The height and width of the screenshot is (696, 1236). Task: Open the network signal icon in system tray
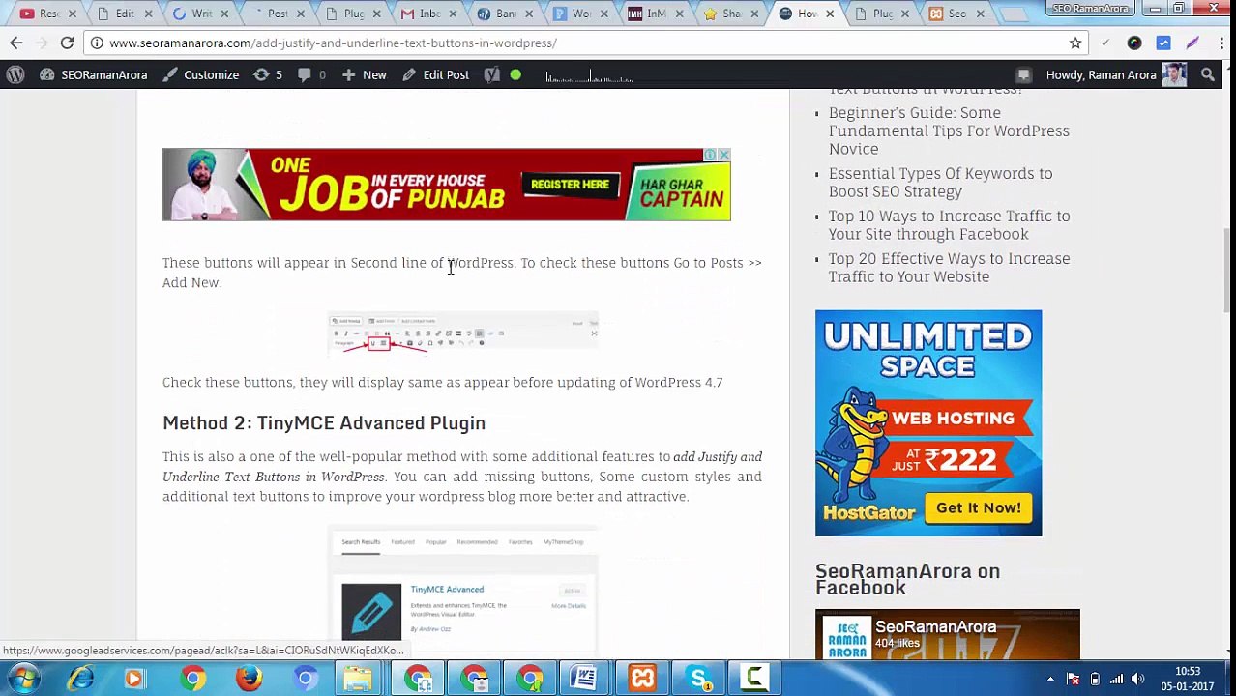(x=1116, y=679)
